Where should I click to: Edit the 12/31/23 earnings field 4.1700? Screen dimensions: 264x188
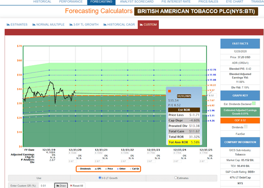tap(151, 153)
